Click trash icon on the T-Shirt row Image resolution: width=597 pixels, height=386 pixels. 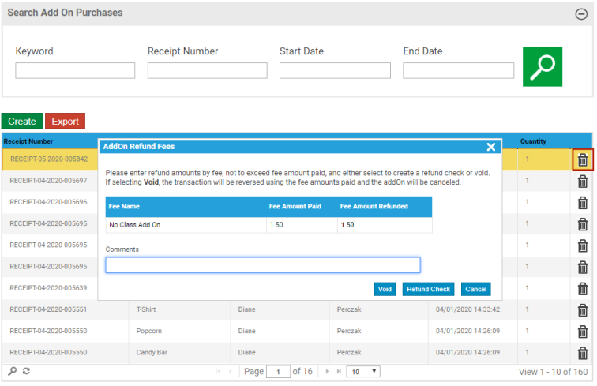583,309
